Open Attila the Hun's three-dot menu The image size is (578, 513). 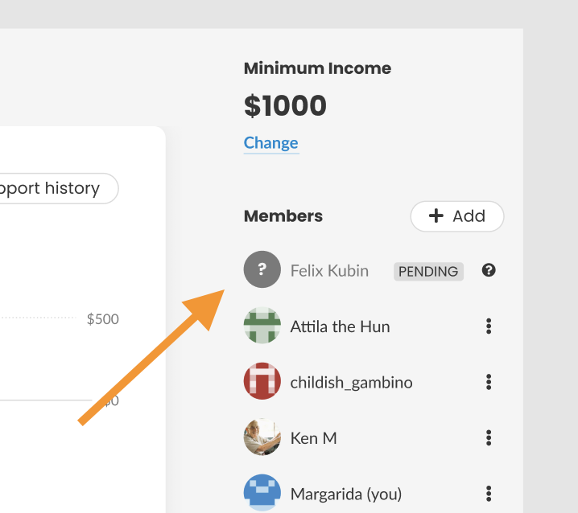(489, 326)
